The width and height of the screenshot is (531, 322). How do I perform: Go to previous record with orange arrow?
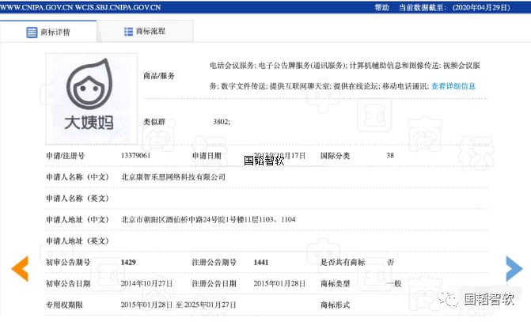coord(20,268)
